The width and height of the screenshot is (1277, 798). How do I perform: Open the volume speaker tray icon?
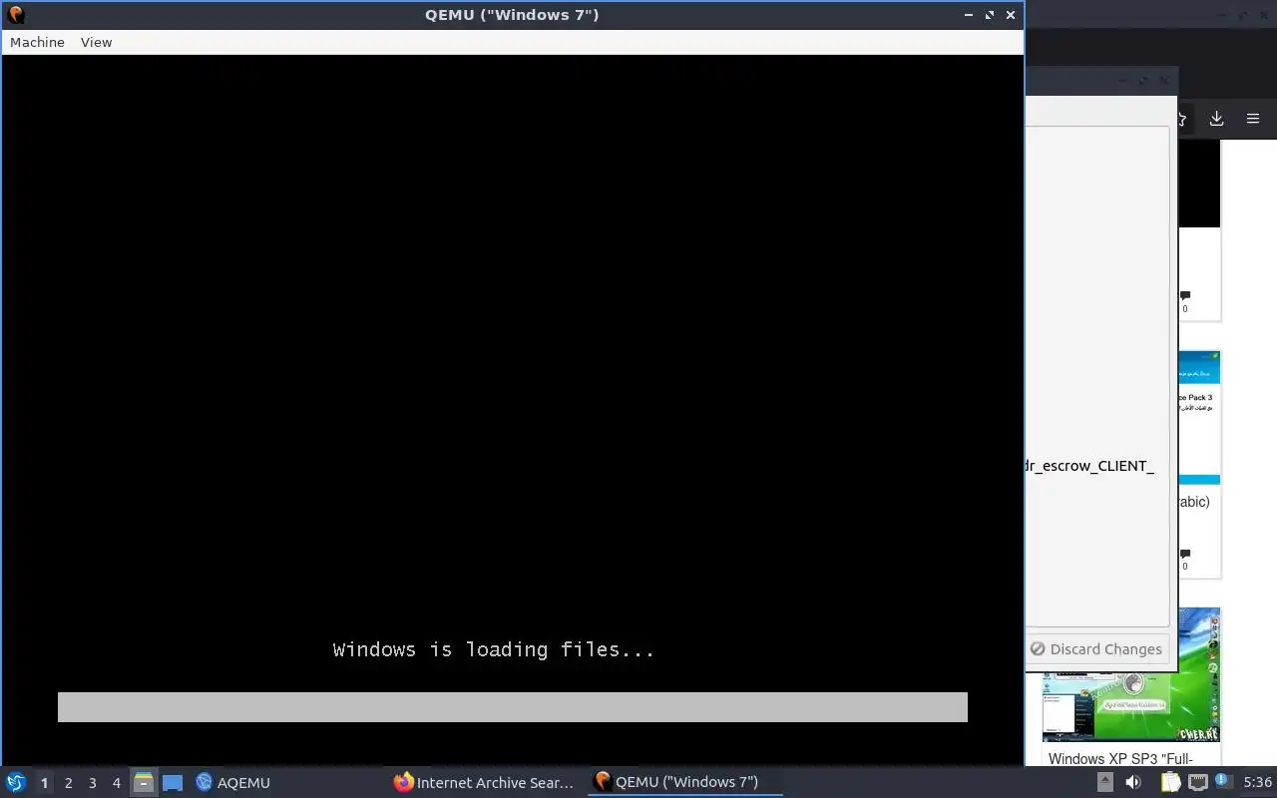tap(1132, 782)
